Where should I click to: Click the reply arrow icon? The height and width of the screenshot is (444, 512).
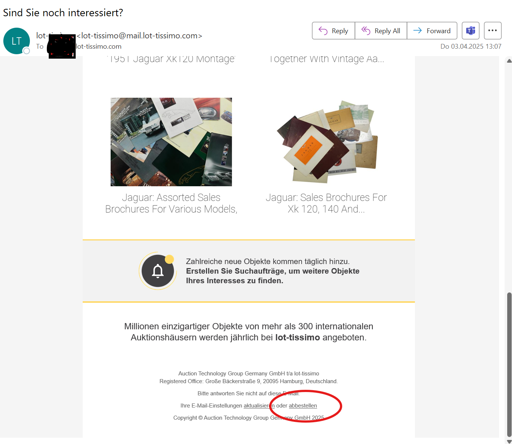point(323,31)
